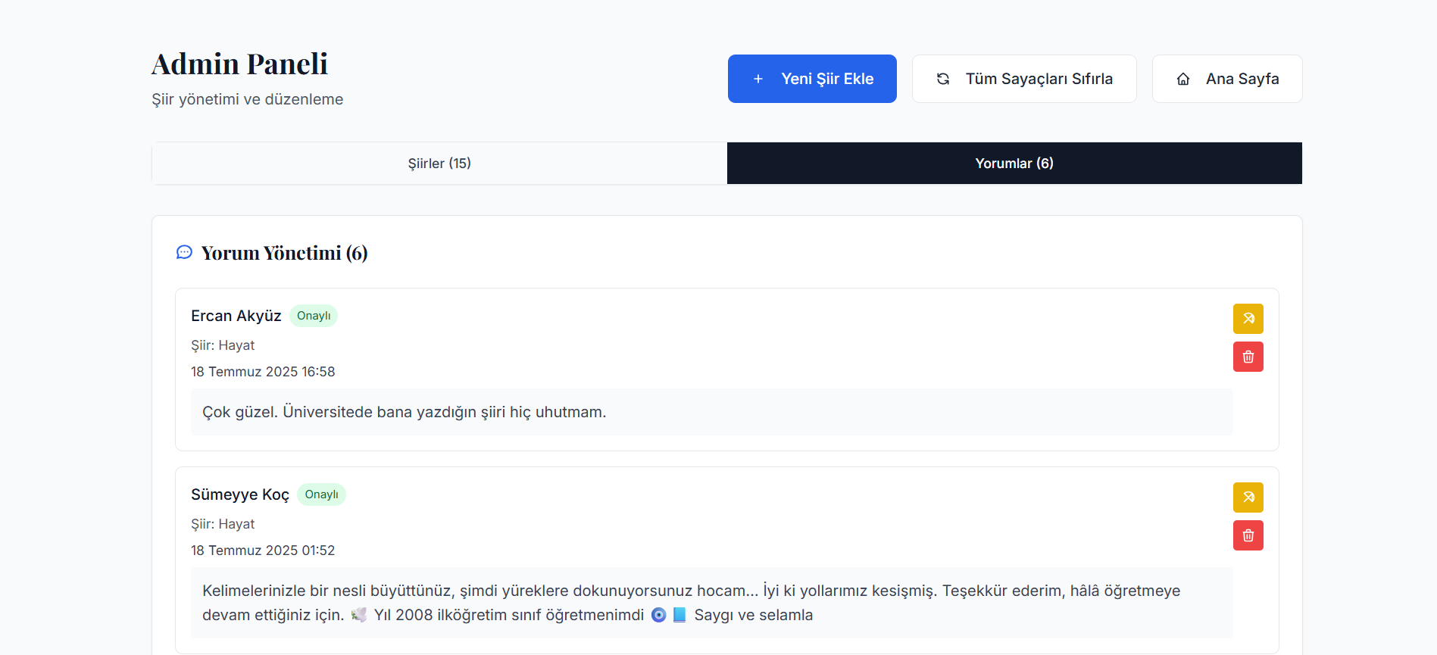Click the speech bubble icon beside Yorum Yönetimi
This screenshot has height=655, width=1437.
click(184, 252)
